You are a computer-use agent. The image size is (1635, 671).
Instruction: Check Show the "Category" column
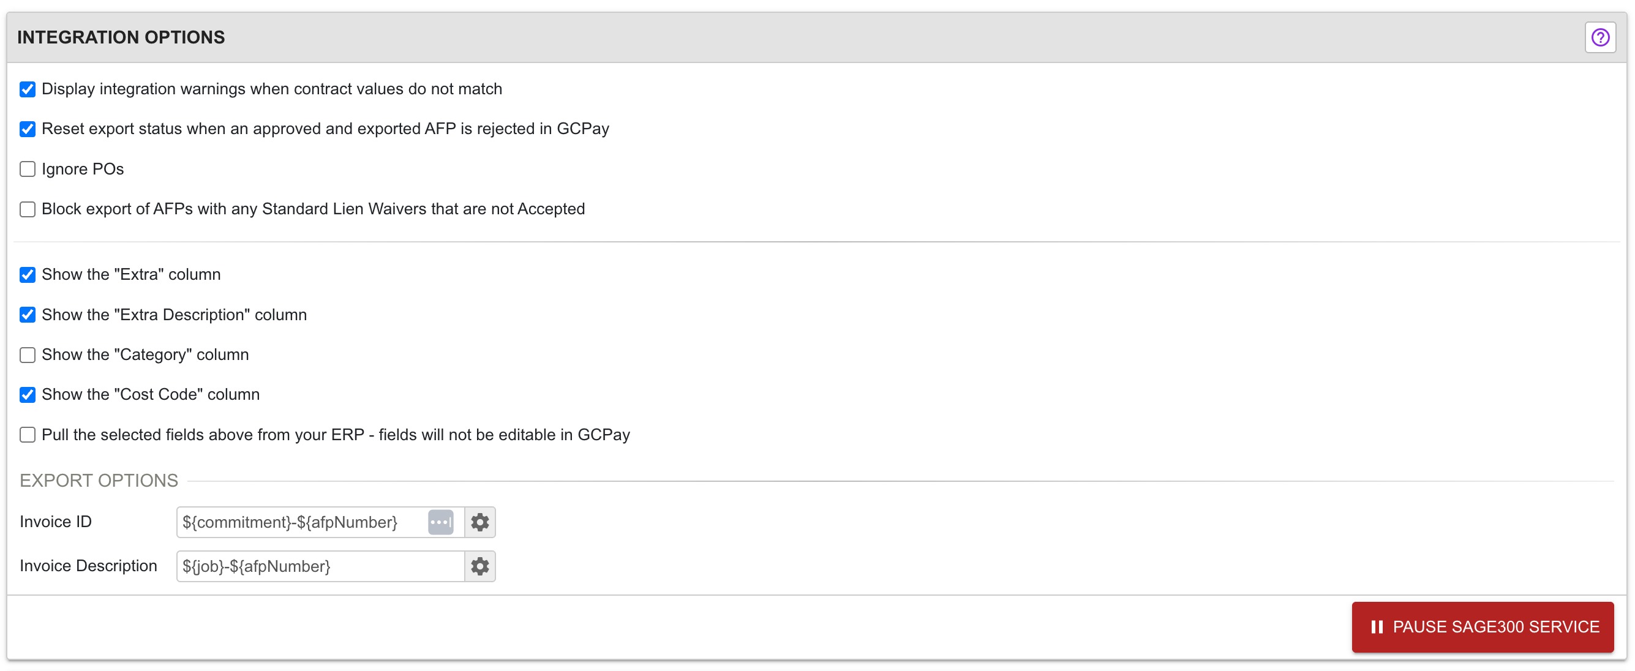[28, 355]
